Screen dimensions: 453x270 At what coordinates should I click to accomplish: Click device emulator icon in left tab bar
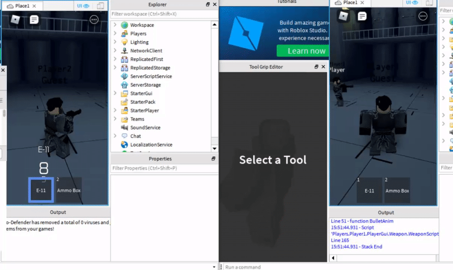point(101,6)
